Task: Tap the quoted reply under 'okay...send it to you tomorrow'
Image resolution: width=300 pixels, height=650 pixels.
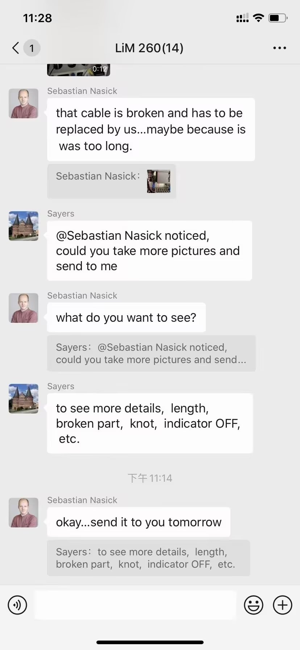Action: pos(148,558)
